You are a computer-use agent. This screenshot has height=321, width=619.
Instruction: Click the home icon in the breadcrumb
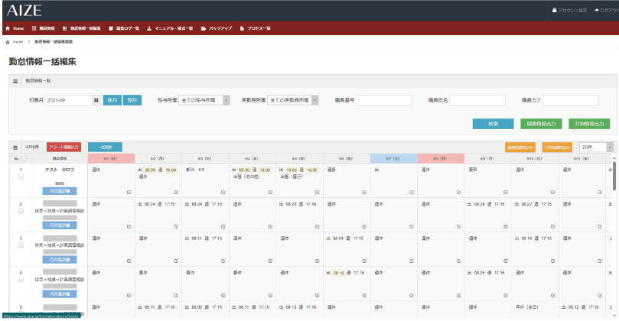point(8,41)
